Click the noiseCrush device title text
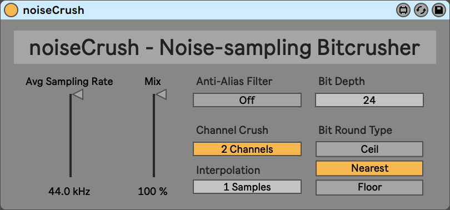 click(x=54, y=11)
